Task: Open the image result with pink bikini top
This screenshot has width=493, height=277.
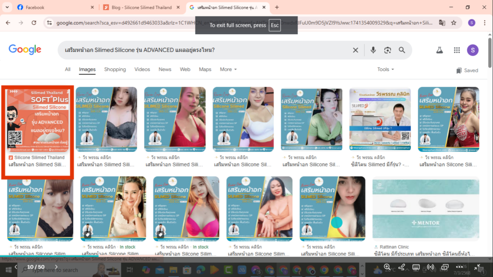Action: (186, 209)
